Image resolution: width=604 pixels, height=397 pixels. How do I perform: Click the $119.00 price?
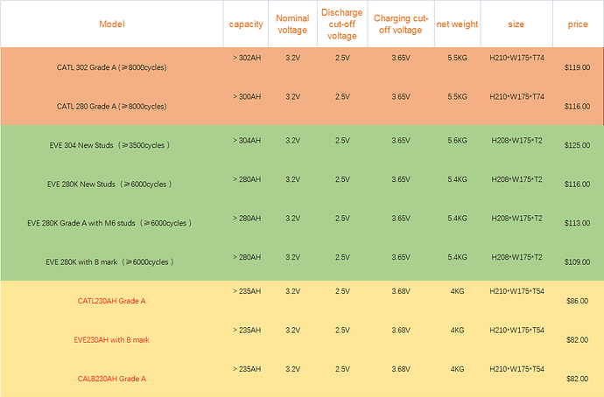pyautogui.click(x=577, y=67)
